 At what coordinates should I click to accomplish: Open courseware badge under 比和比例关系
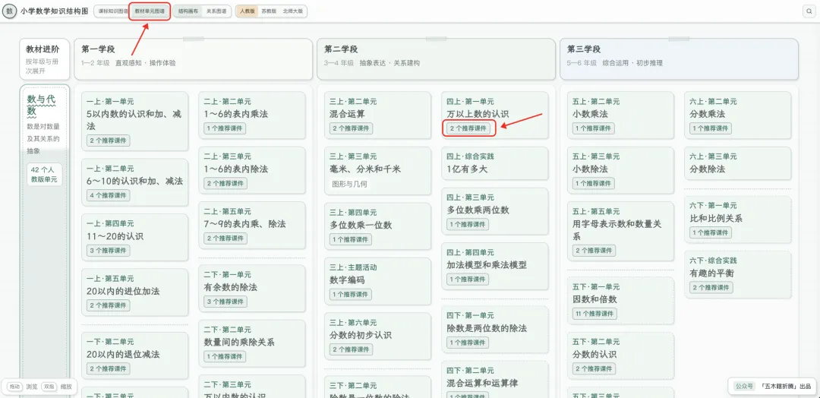pos(711,232)
